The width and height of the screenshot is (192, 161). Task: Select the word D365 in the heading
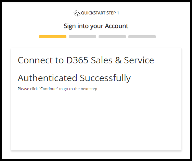click(77, 60)
